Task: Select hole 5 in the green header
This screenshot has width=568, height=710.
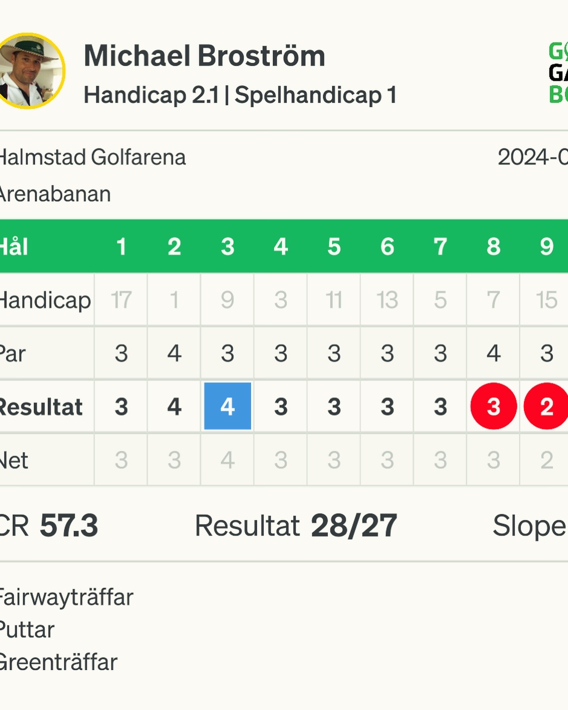Action: click(334, 247)
